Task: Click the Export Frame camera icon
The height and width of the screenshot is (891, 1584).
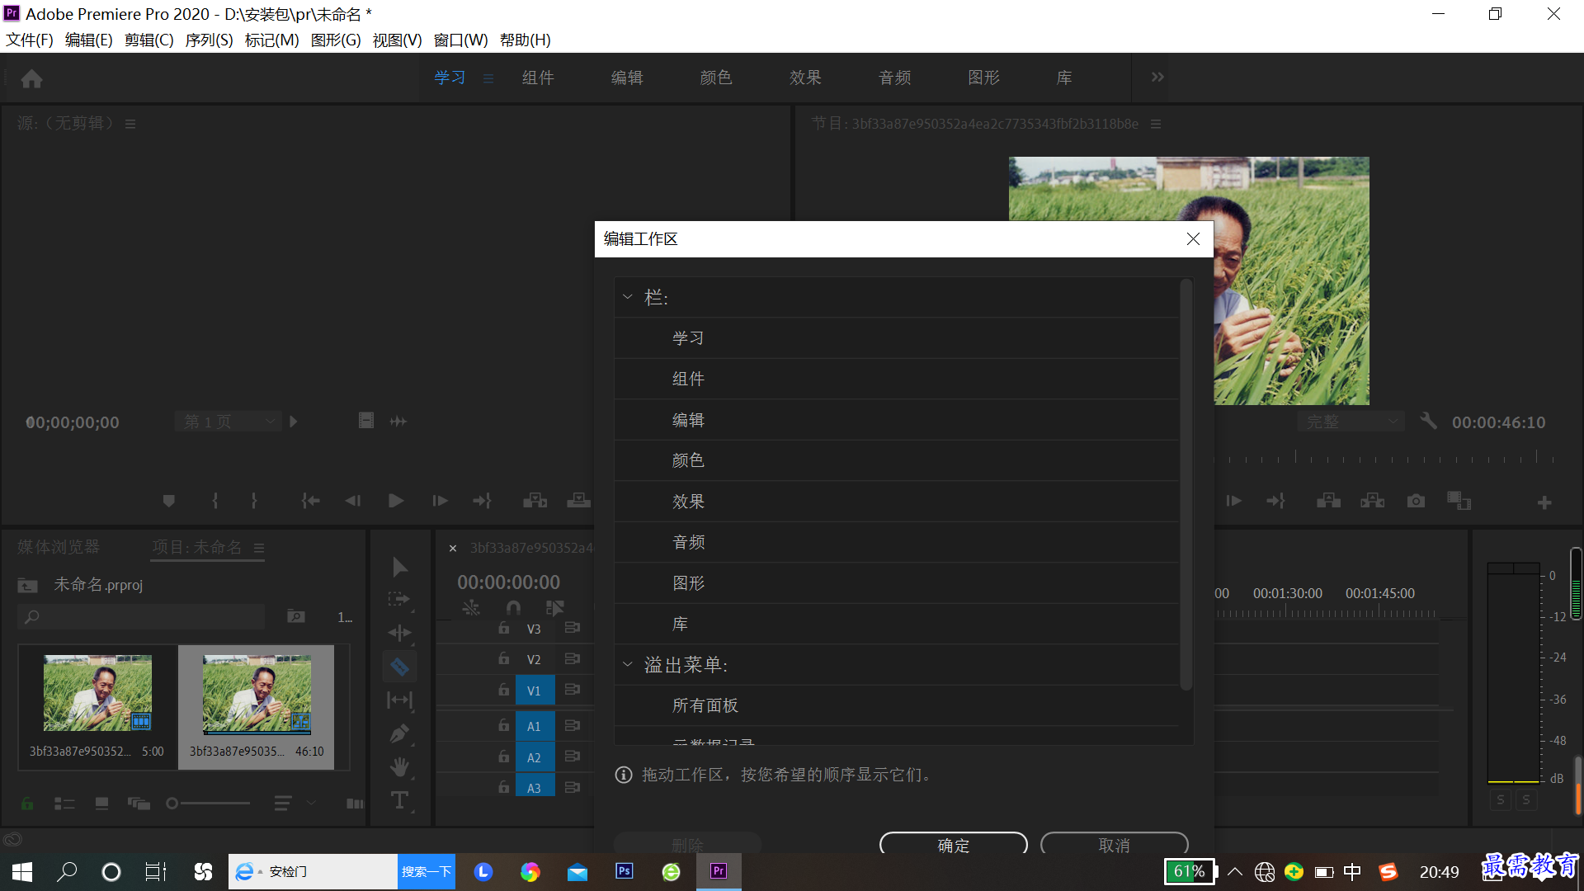Action: pos(1417,501)
